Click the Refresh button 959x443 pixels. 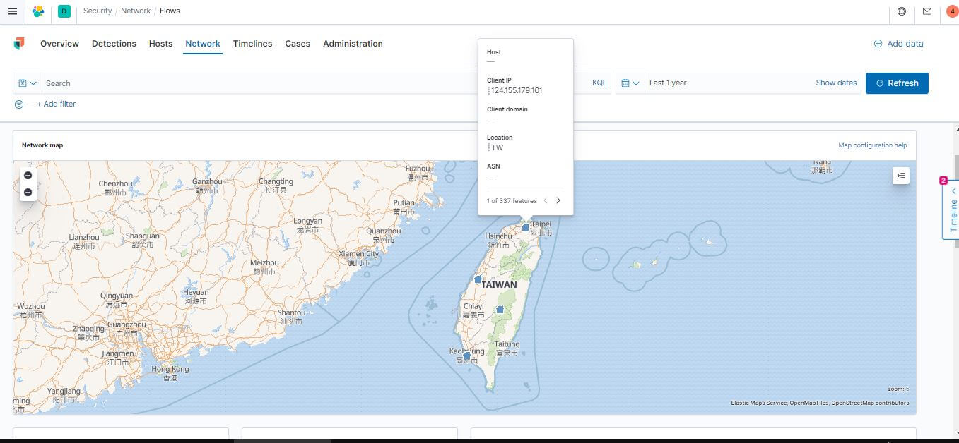[x=897, y=83]
